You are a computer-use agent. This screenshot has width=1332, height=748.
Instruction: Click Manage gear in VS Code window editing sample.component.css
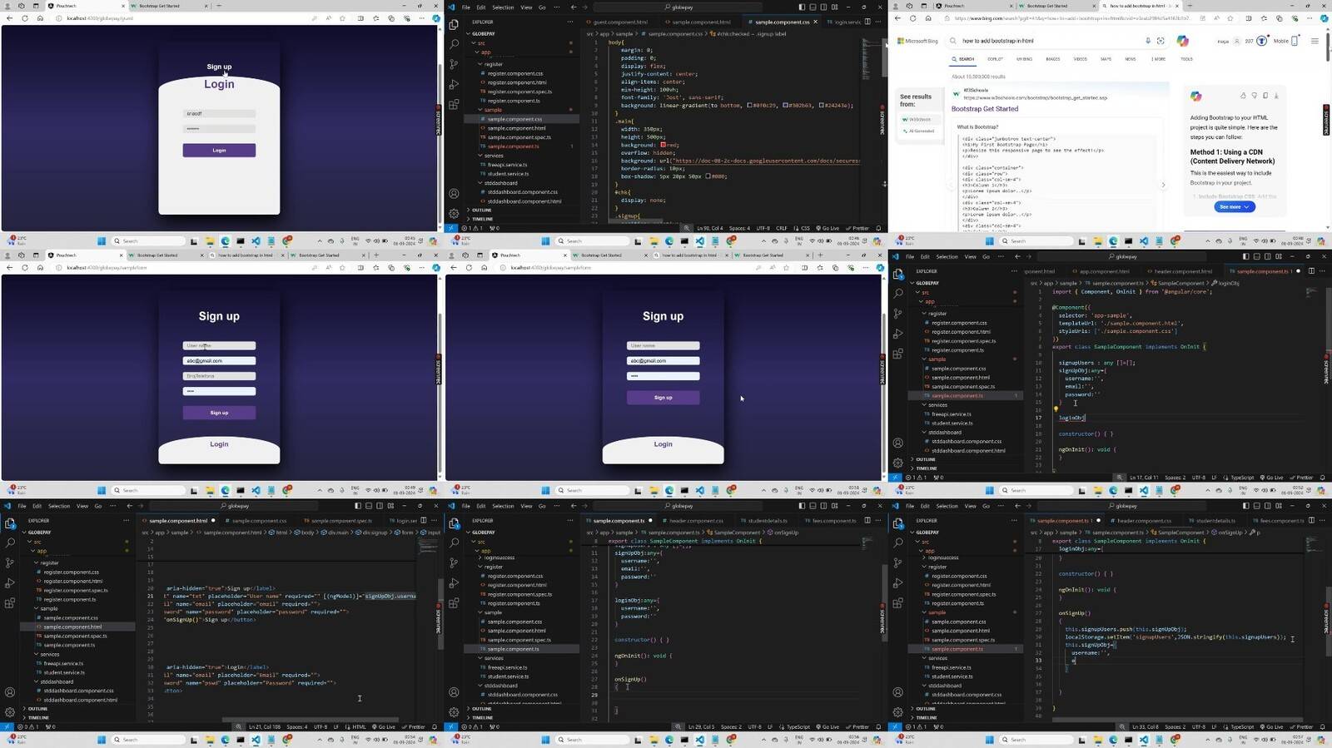pos(454,213)
